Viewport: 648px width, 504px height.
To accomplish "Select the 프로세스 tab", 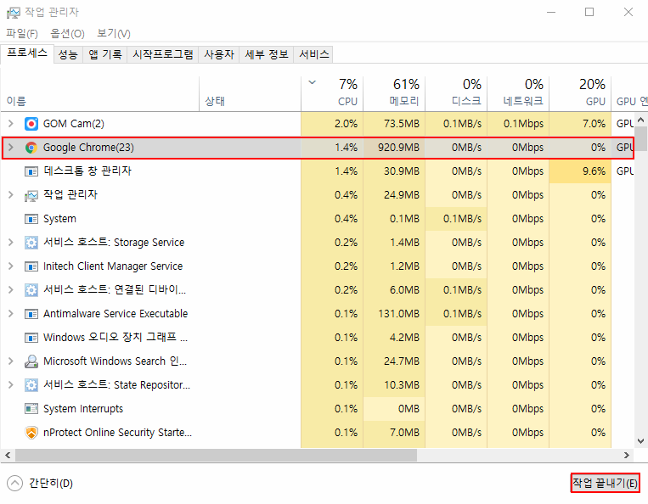I will tap(27, 53).
